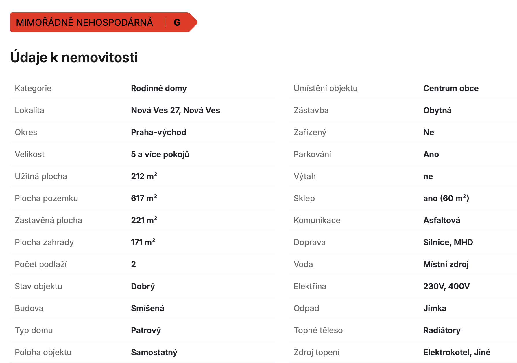This screenshot has height=363, width=517.
Task: Click the 617 m² plot area value
Action: 144,198
